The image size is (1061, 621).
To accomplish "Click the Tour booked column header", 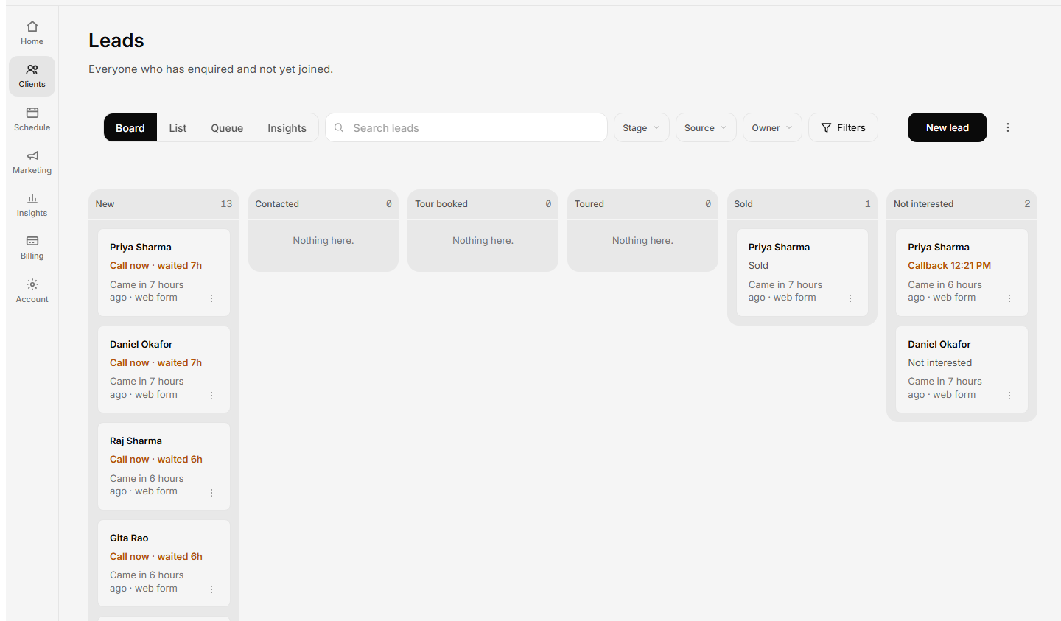I will (x=483, y=204).
